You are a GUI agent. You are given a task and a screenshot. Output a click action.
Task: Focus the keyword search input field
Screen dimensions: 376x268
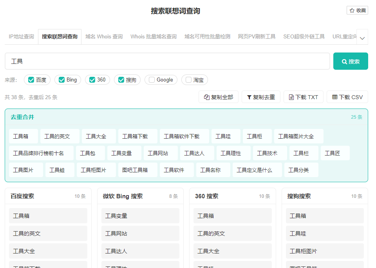coord(167,61)
